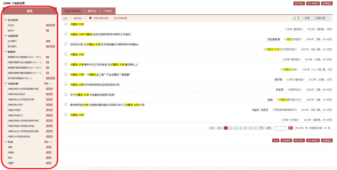Click the bottom red 全选 button
Viewport: 337px width, 170px height.
(276, 141)
